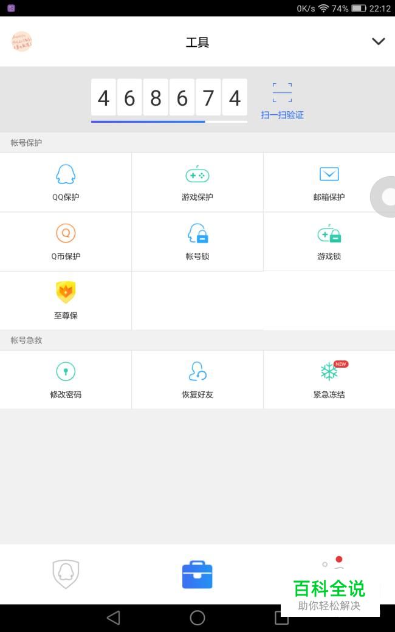Select the blue toolbox tools tab

click(x=197, y=574)
